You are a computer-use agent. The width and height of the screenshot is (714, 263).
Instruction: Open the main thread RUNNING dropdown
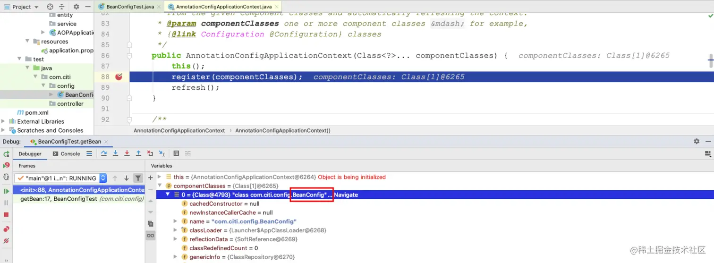(60, 178)
